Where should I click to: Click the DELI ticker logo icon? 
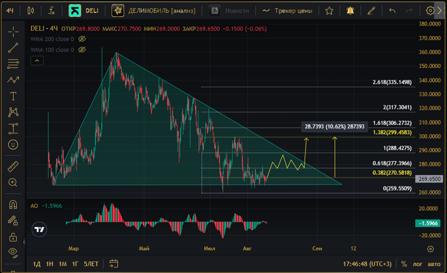pyautogui.click(x=75, y=11)
